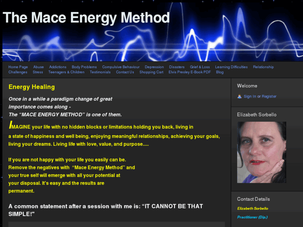Open Elvis Presley E-Book PDF link
The image size is (303, 227).
pos(190,72)
